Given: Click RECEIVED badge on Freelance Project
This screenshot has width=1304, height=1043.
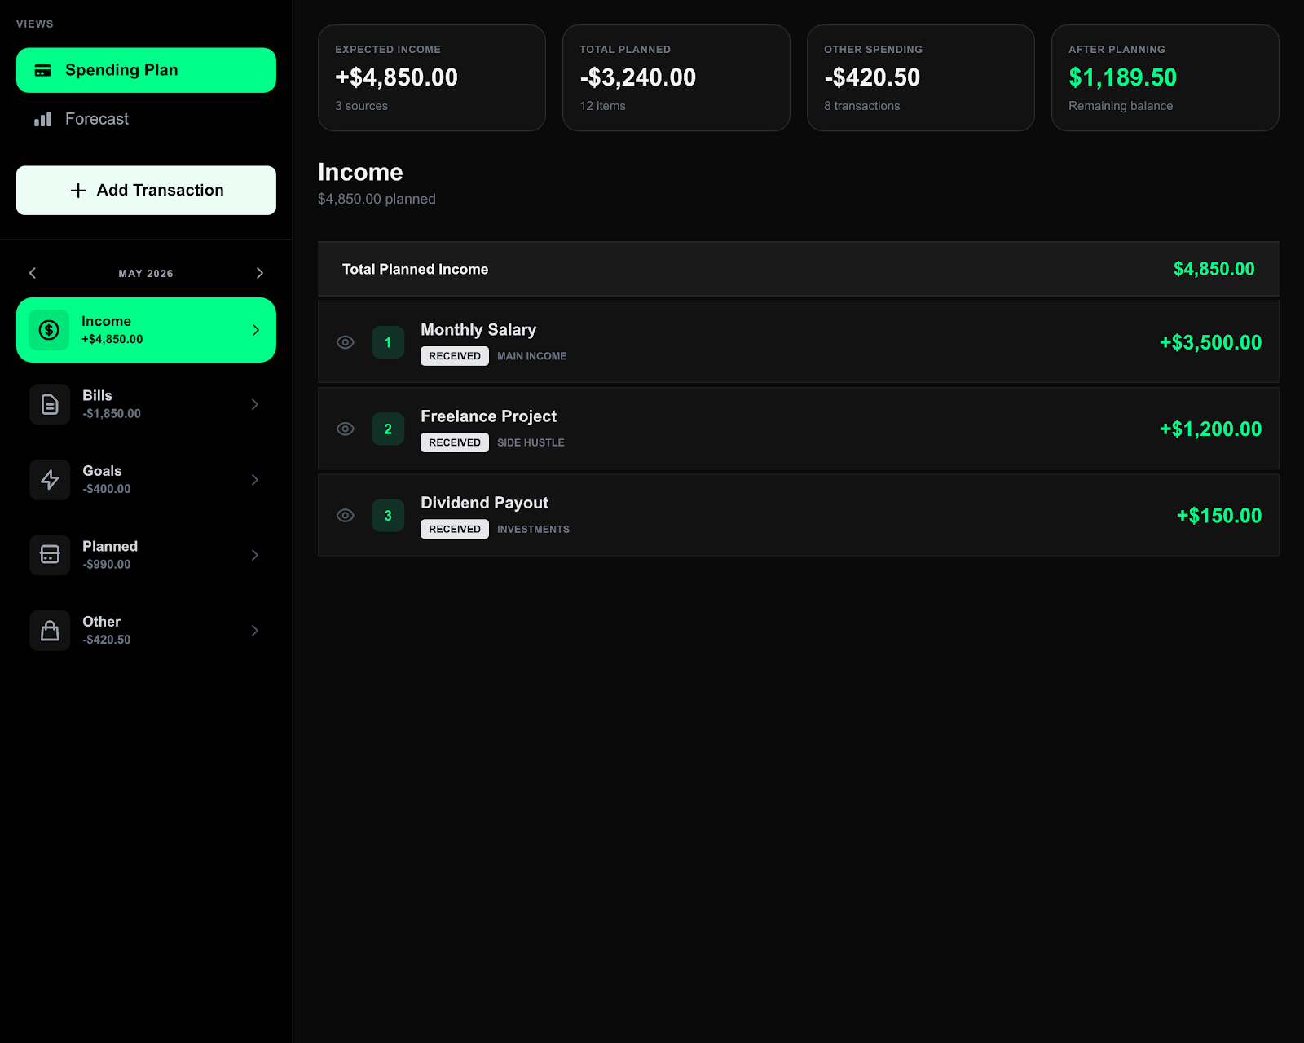Looking at the screenshot, I should point(455,442).
